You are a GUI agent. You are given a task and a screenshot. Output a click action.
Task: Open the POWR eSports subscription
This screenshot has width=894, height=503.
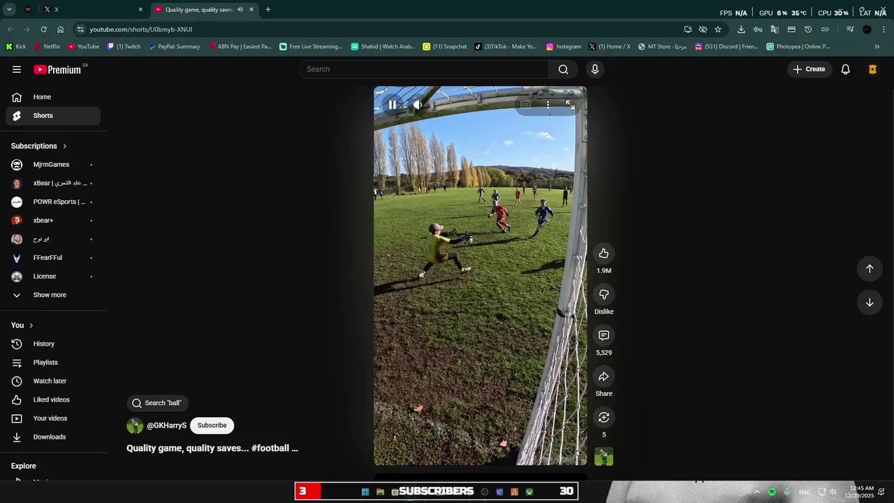(53, 202)
